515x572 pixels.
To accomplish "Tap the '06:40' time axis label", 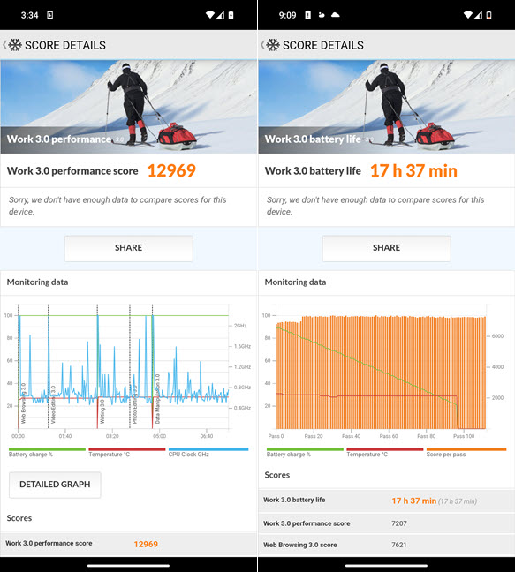I will (207, 436).
